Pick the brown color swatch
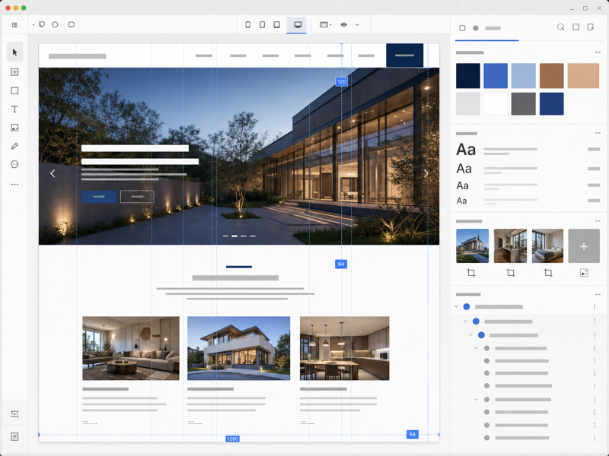609x456 pixels. 551,75
